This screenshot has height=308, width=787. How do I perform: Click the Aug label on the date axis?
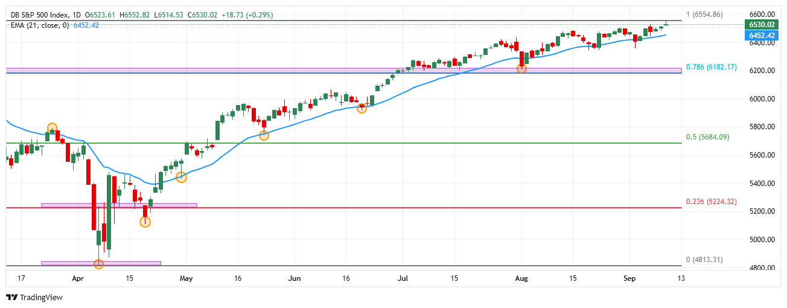click(x=523, y=279)
